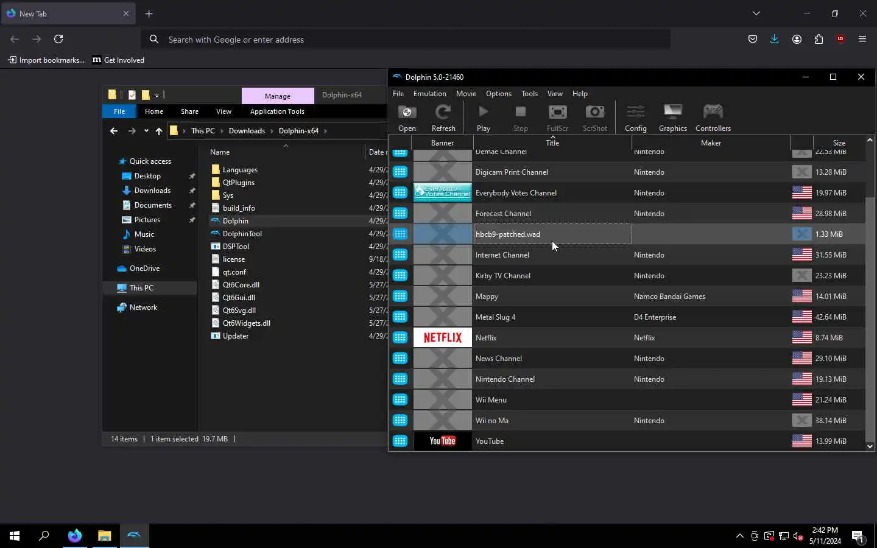Open the Options menu in Dolphin
This screenshot has height=548, width=877.
coord(499,94)
